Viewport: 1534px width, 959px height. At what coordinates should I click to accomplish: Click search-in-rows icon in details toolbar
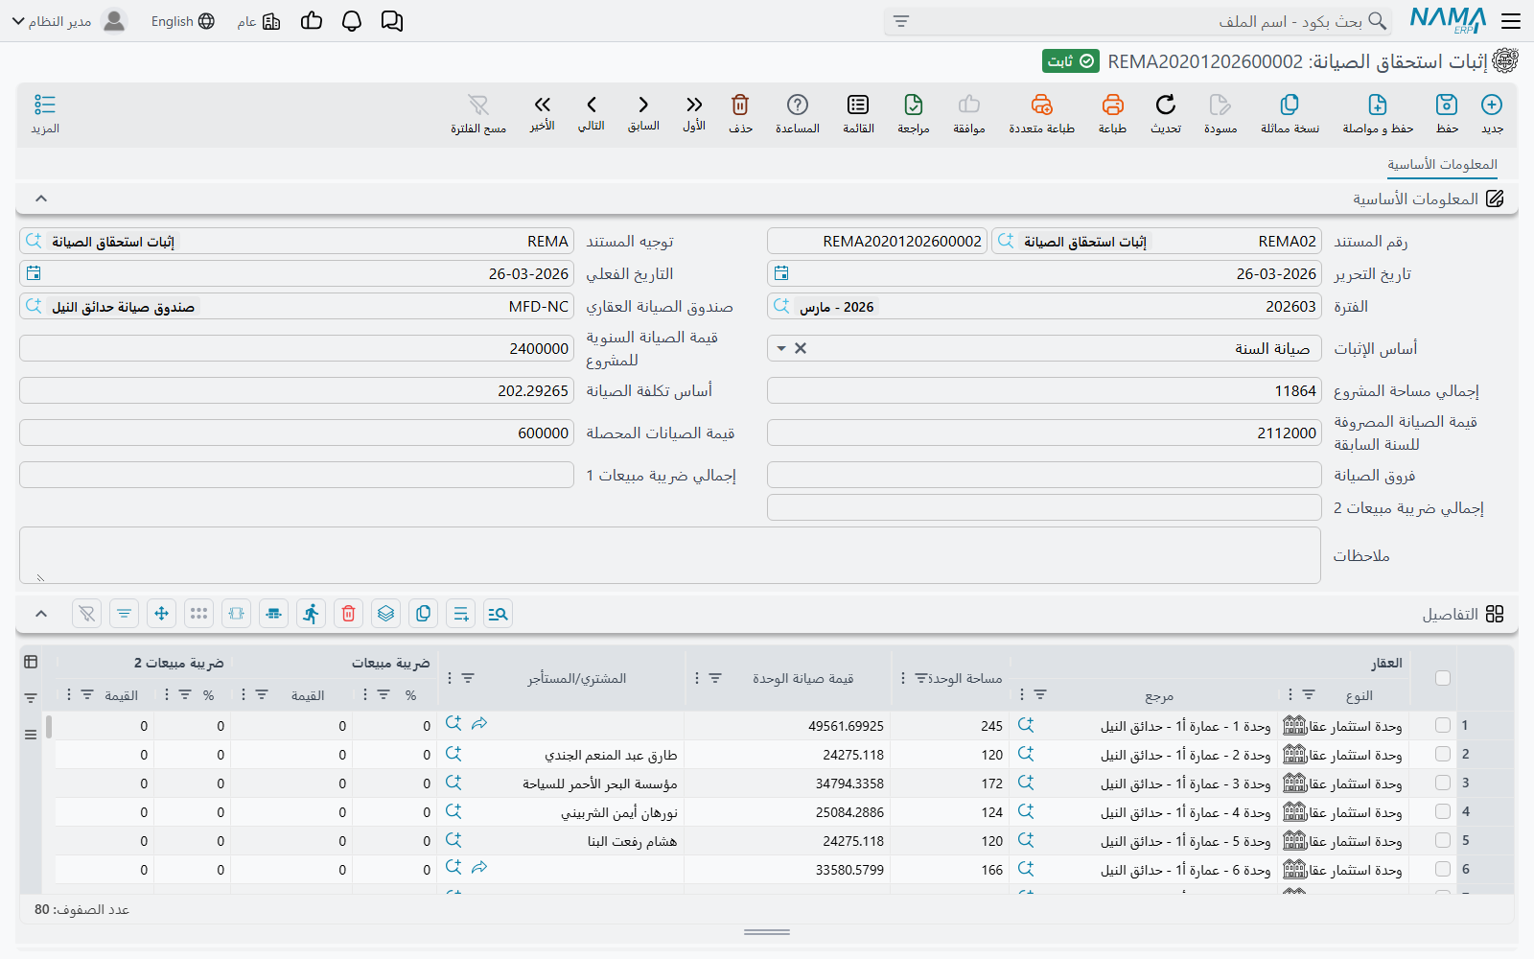coord(498,614)
